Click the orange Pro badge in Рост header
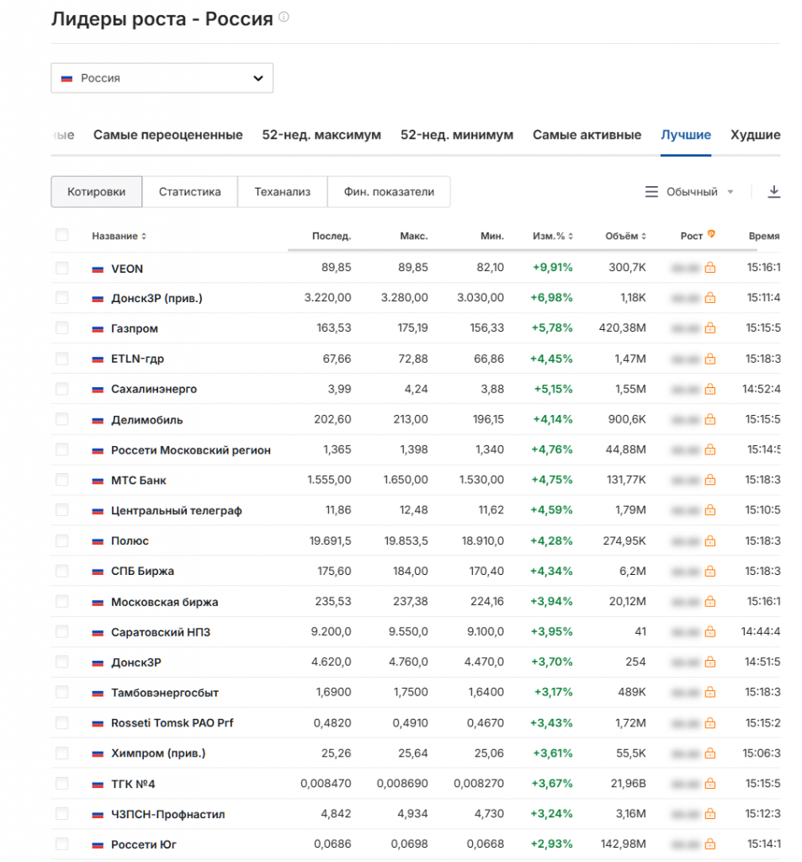Viewport: 802px width, 862px height. 711,235
